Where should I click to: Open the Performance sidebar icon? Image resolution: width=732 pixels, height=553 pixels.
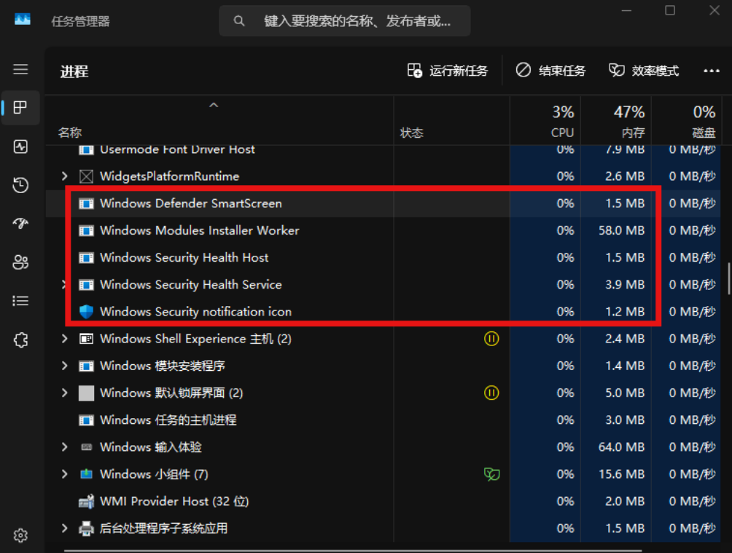point(20,146)
